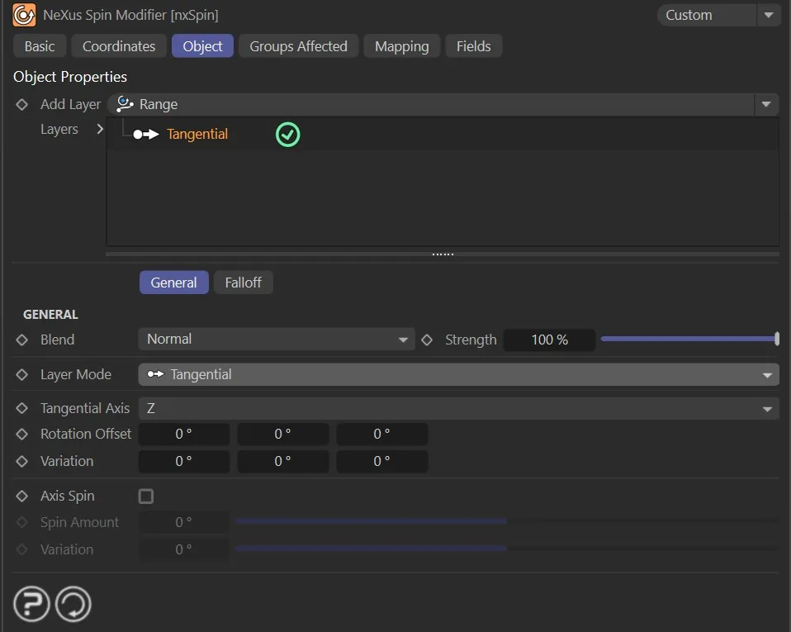This screenshot has height=632, width=791.
Task: Click the reset circular arrow icon
Action: tap(73, 605)
